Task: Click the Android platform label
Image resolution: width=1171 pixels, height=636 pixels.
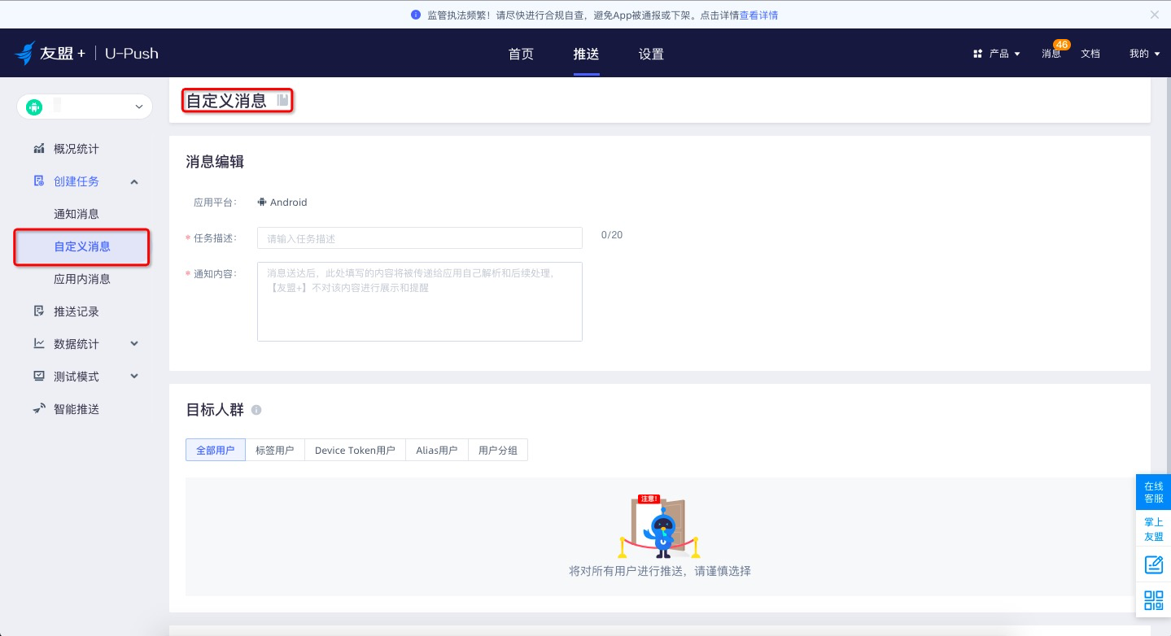Action: coord(282,203)
